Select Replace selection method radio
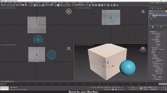The image size is (167, 93). point(156,41)
